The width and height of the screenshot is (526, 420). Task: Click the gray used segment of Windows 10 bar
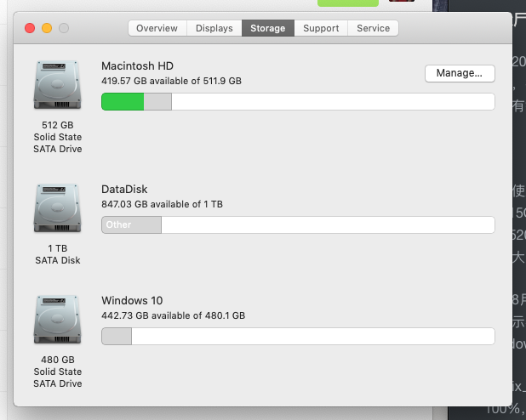point(117,336)
